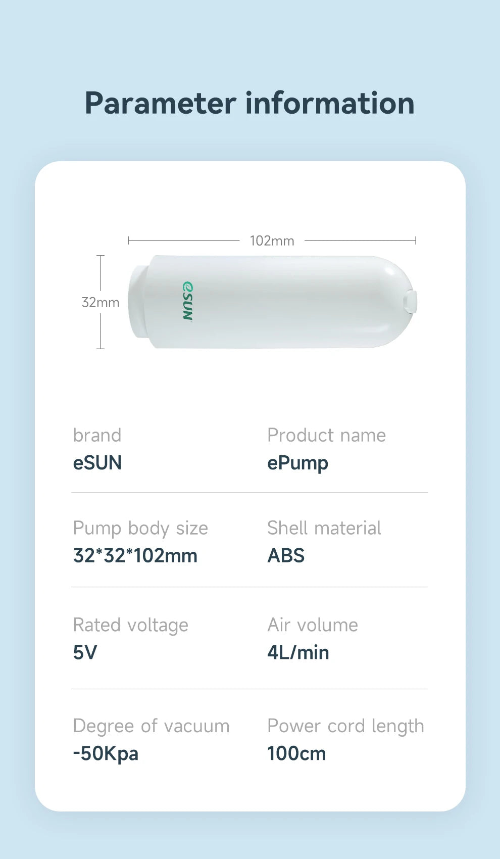This screenshot has width=500, height=859.
Task: Select the ePump product name value
Action: tap(297, 463)
